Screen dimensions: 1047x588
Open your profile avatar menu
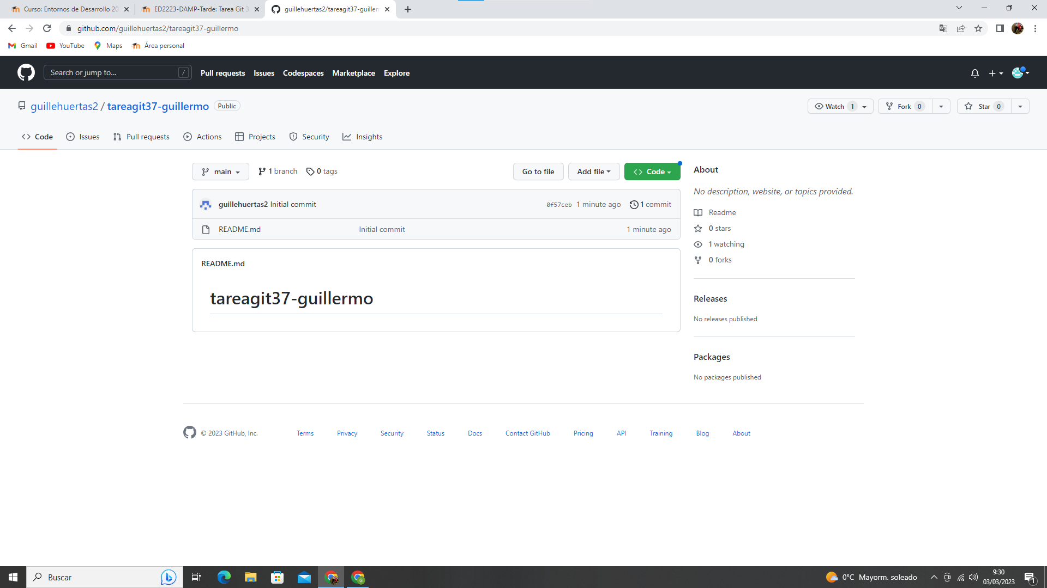pyautogui.click(x=1019, y=72)
